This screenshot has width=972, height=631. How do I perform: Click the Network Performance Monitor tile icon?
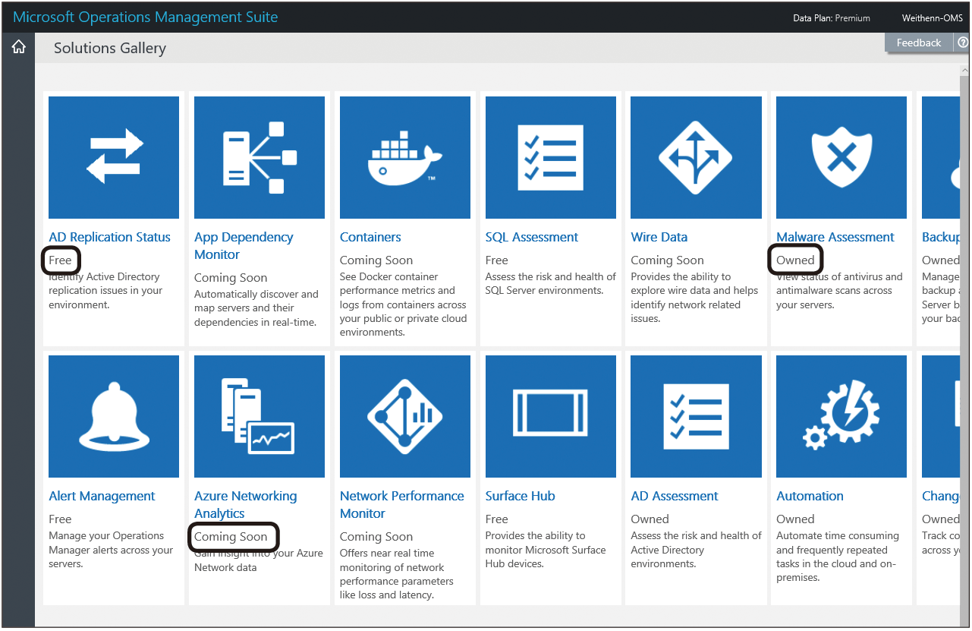click(405, 416)
